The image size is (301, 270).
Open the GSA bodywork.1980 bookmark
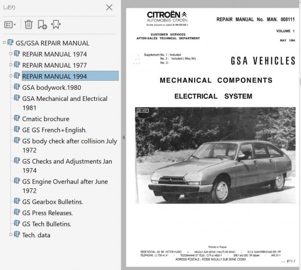pos(52,87)
